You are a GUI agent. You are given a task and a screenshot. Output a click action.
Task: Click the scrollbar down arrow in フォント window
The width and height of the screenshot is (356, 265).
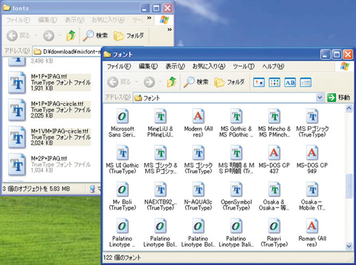349,246
